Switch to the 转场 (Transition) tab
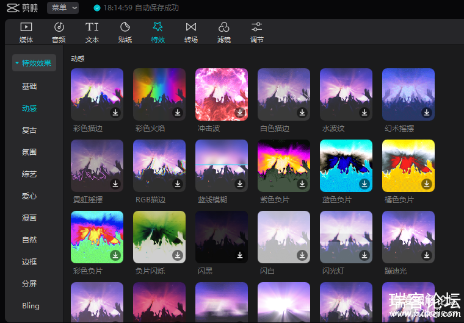This screenshot has width=464, height=323. point(191,32)
